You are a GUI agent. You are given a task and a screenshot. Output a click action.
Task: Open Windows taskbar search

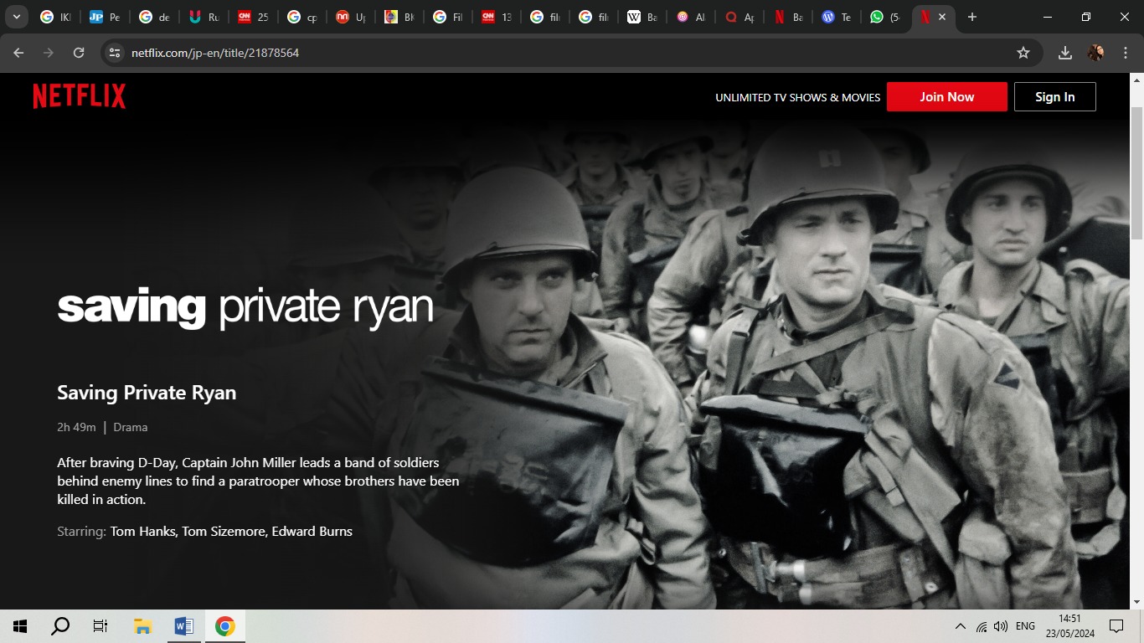[60, 626]
